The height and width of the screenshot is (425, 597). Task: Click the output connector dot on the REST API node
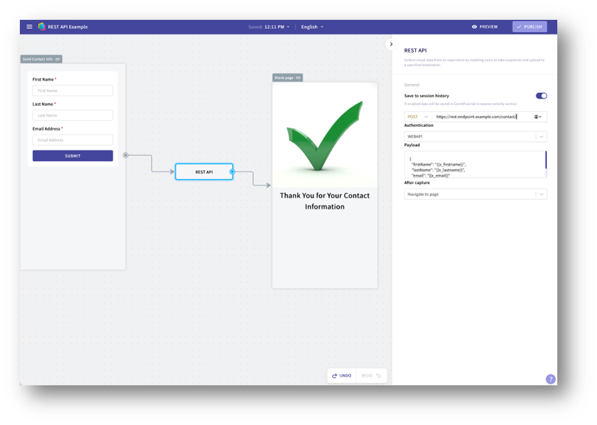232,172
